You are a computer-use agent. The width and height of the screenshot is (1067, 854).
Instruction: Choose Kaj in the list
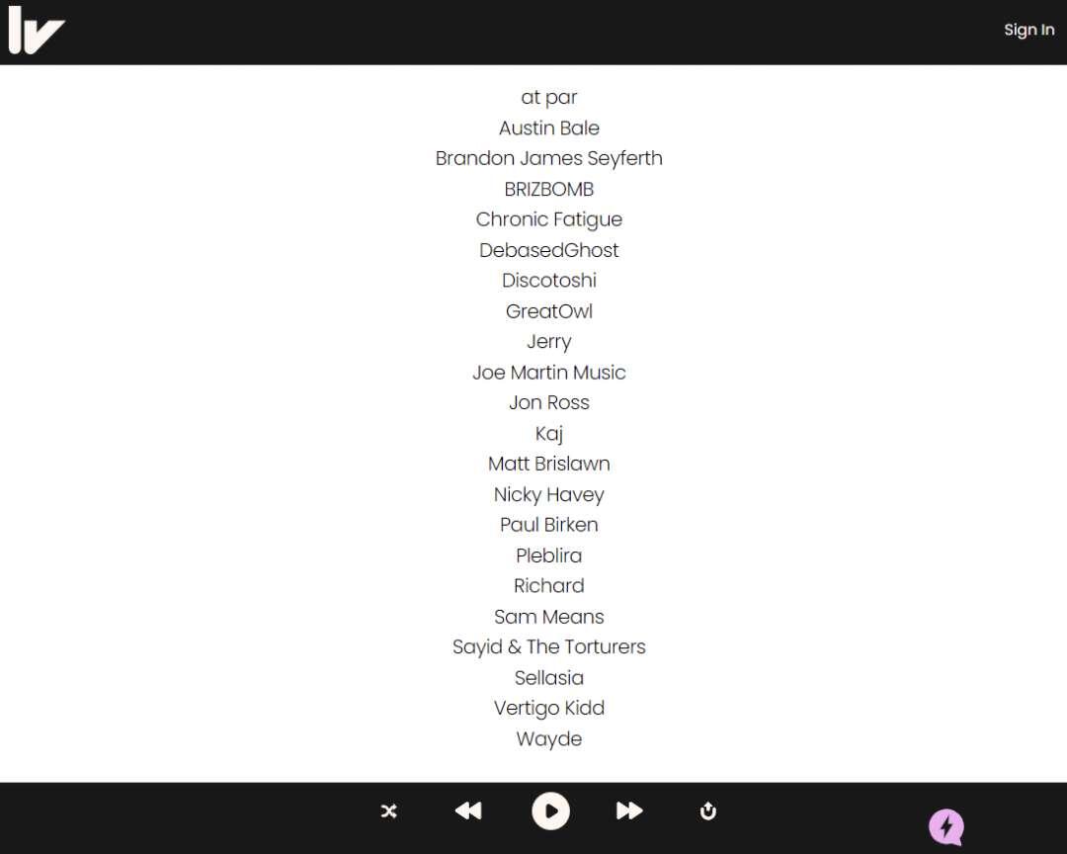pos(549,434)
